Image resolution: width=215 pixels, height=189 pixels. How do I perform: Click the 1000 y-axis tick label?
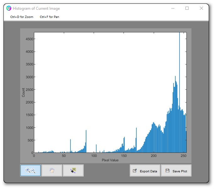pos(30,128)
